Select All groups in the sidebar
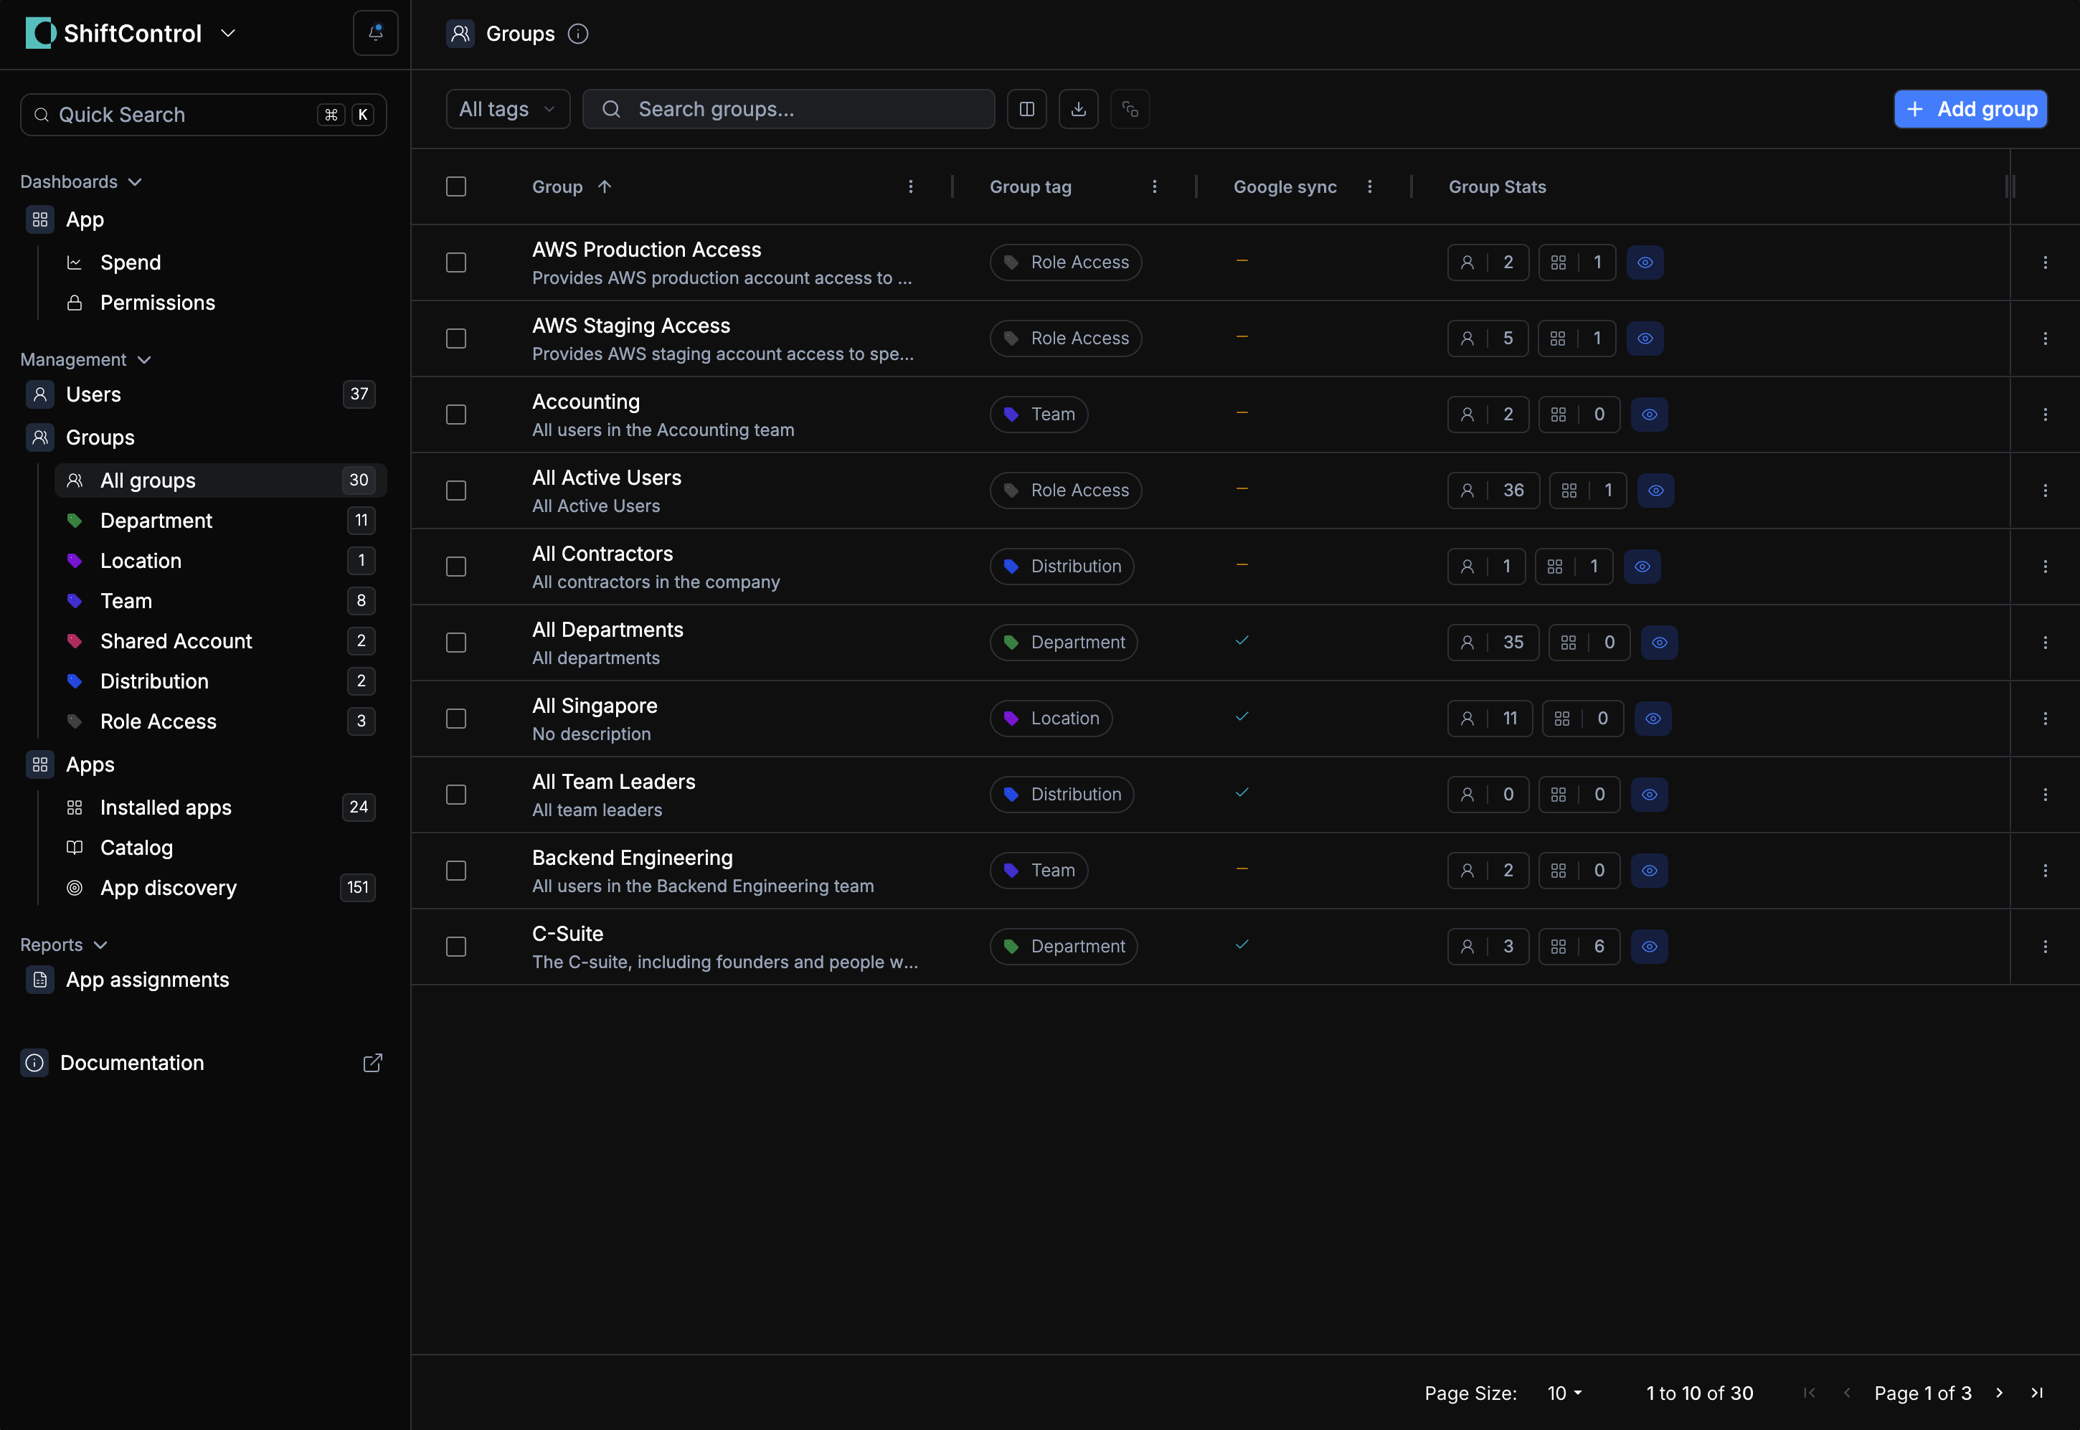This screenshot has height=1430, width=2080. click(148, 480)
